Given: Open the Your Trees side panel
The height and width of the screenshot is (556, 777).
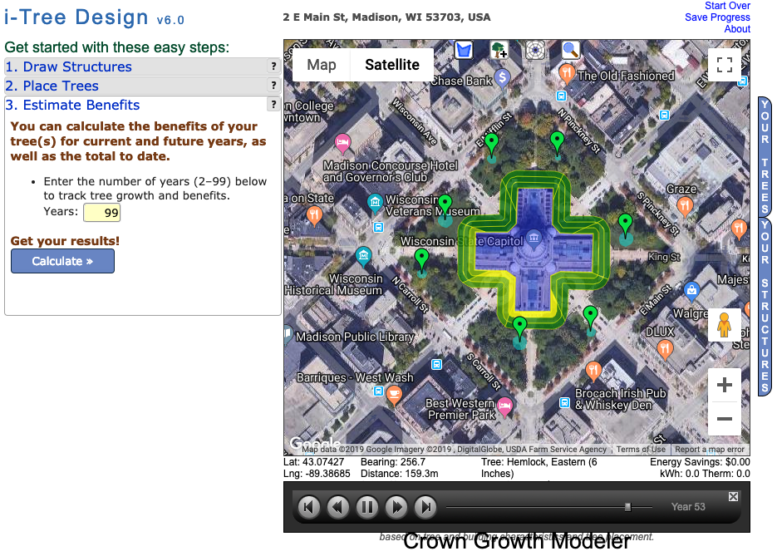Looking at the screenshot, I should 765,156.
